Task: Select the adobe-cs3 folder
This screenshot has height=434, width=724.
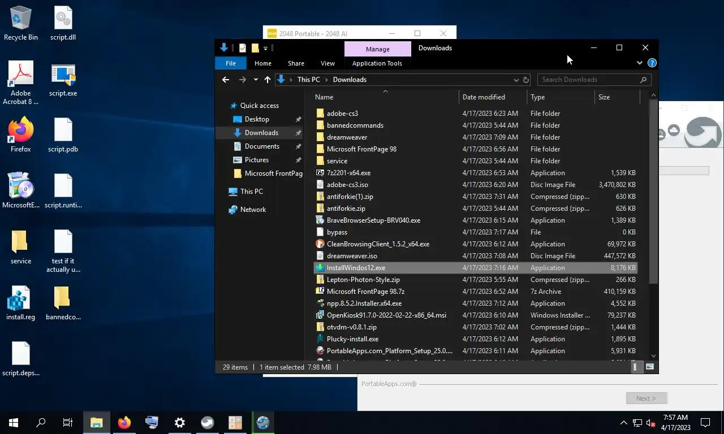Action: click(x=475, y=114)
